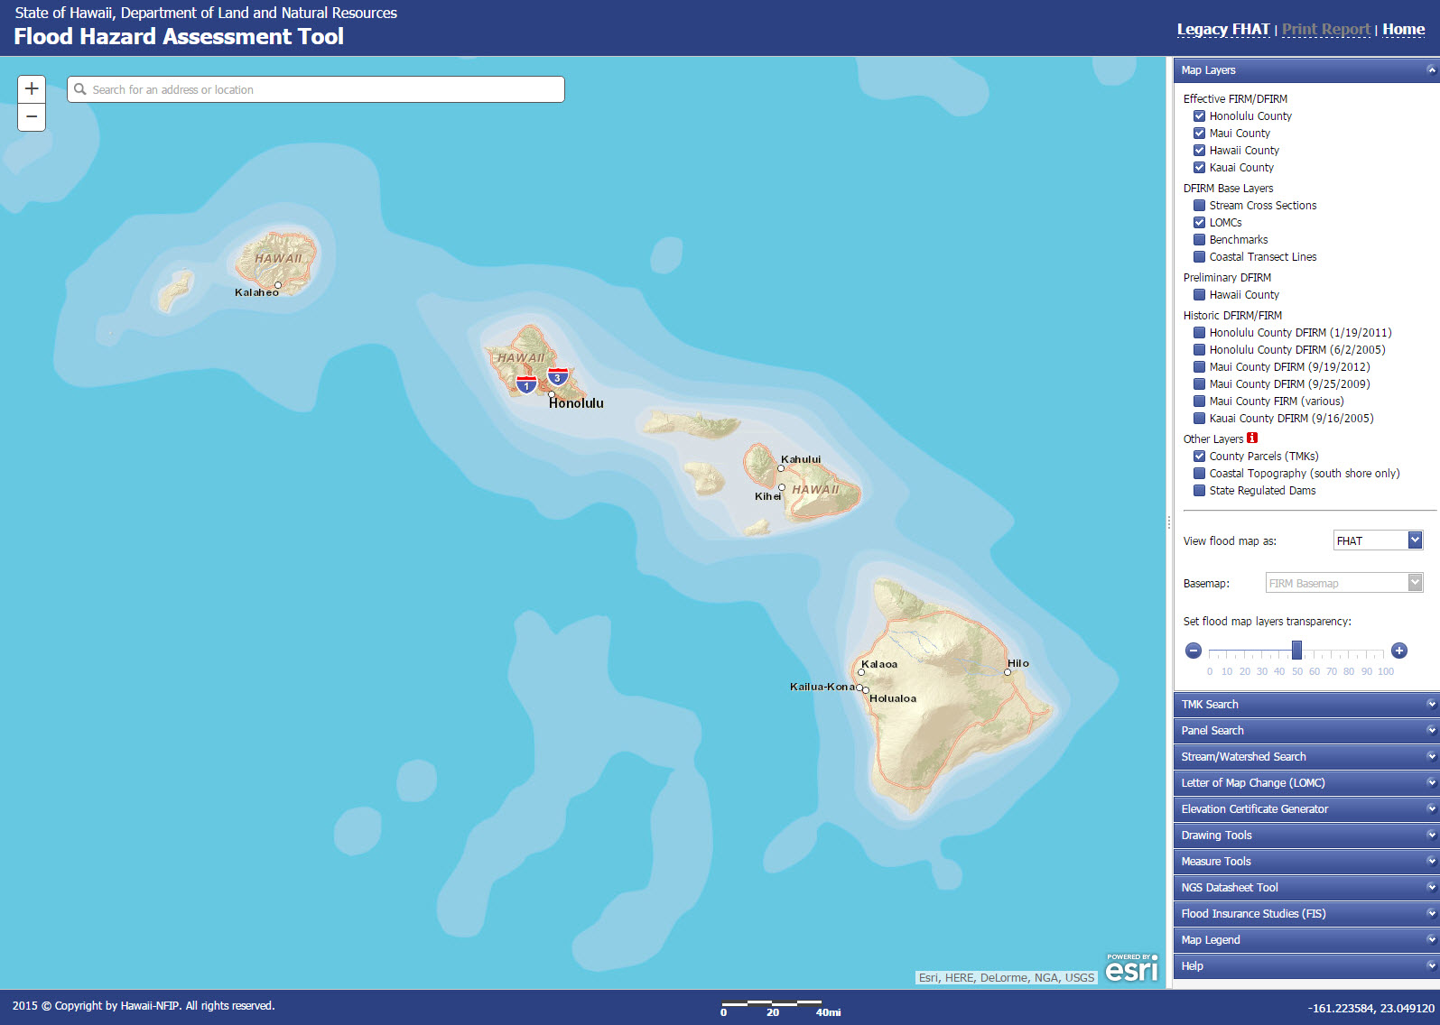The height and width of the screenshot is (1025, 1440).
Task: Increase transparency with the plus circle icon
Action: click(1399, 651)
